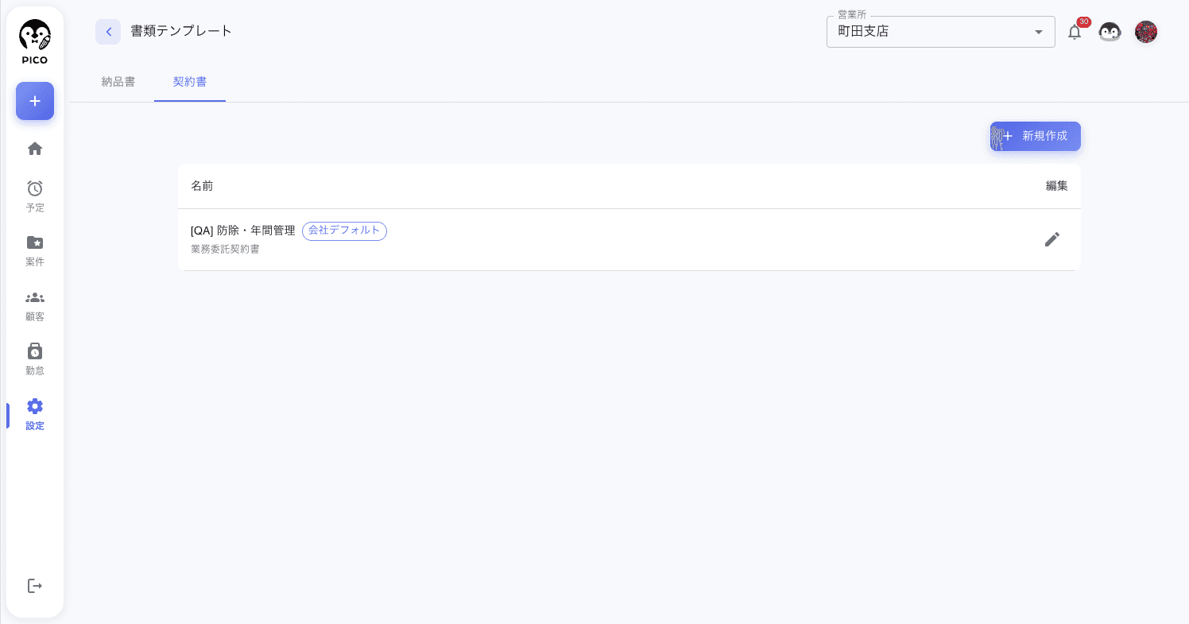This screenshot has height=624, width=1189.
Task: Open 案件 folder icon in sidebar
Action: click(35, 250)
